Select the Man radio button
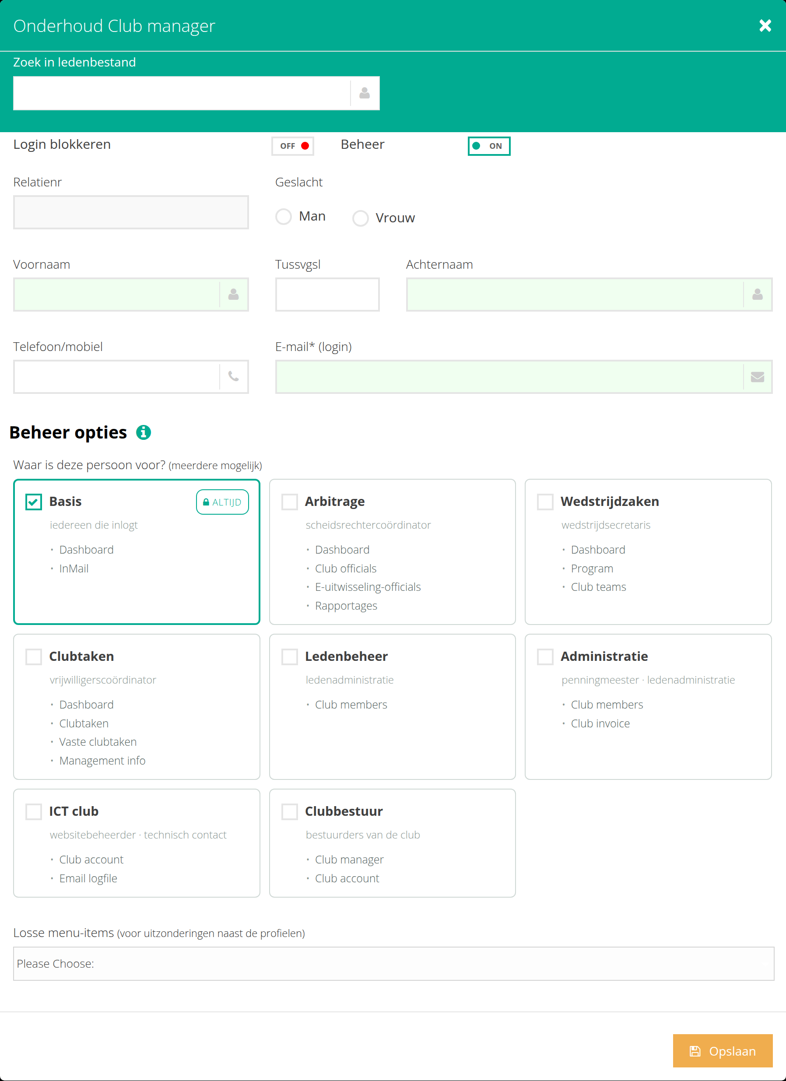Viewport: 786px width, 1081px height. [284, 216]
